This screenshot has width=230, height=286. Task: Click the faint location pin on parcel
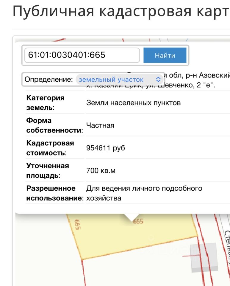151,239
